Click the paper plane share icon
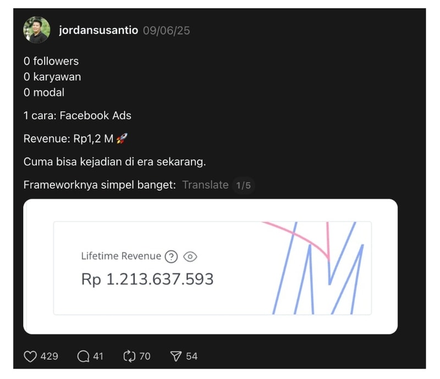440x379 pixels. click(x=176, y=356)
